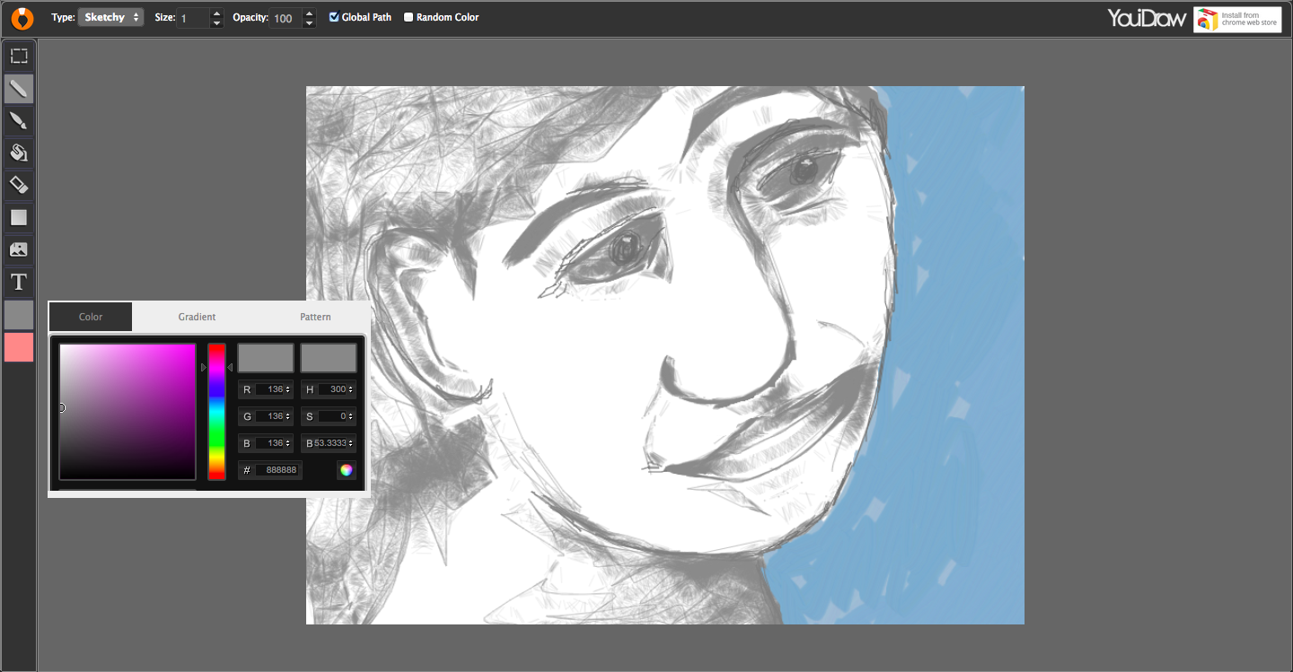The height and width of the screenshot is (672, 1293).
Task: Open the brush Type dropdown
Action: tap(110, 15)
